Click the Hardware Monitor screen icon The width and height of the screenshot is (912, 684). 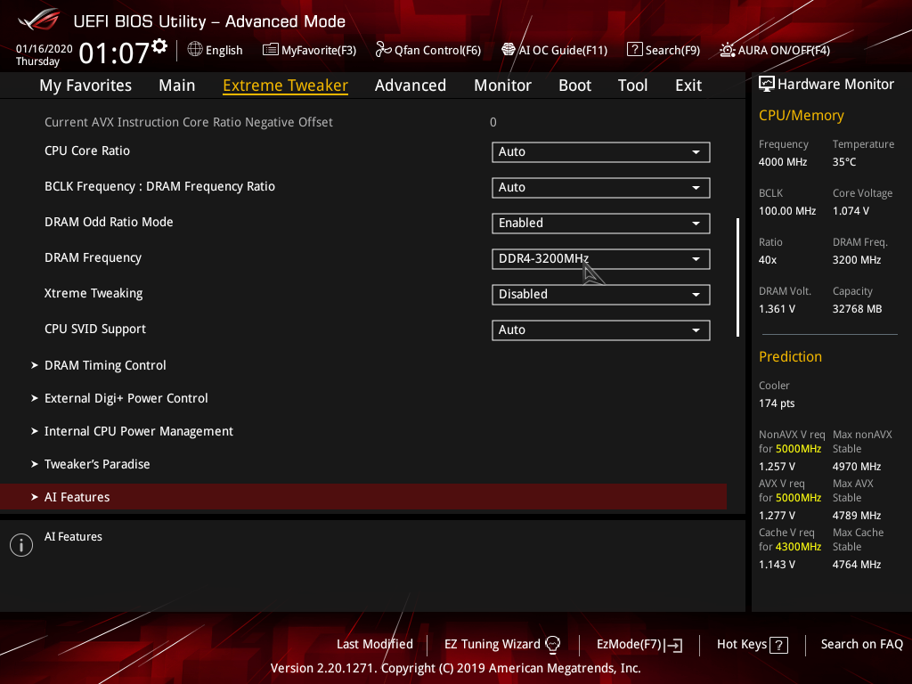[767, 85]
